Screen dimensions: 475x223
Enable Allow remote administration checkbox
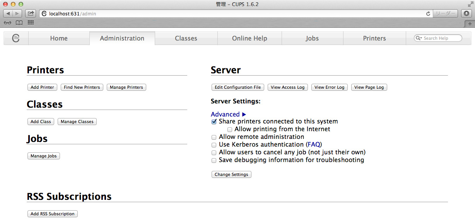click(x=214, y=137)
